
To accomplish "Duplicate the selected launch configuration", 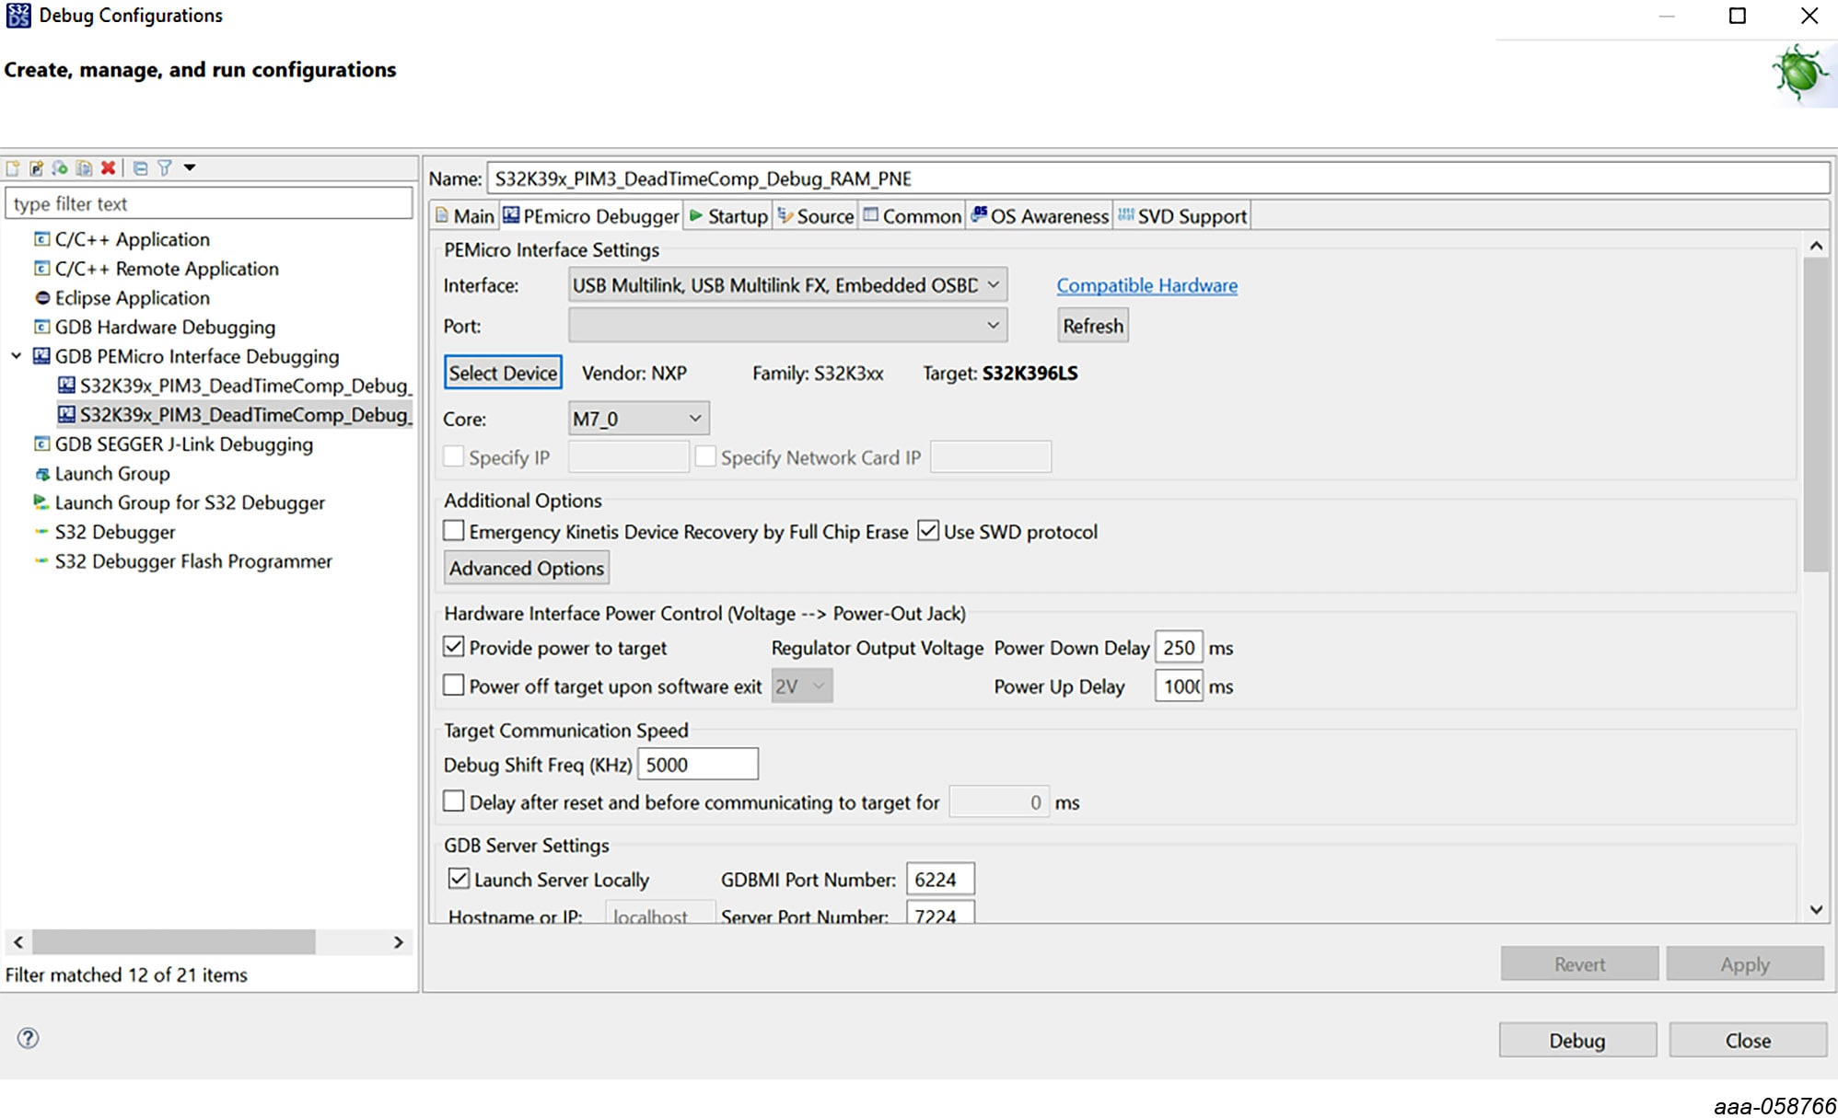I will tap(84, 167).
